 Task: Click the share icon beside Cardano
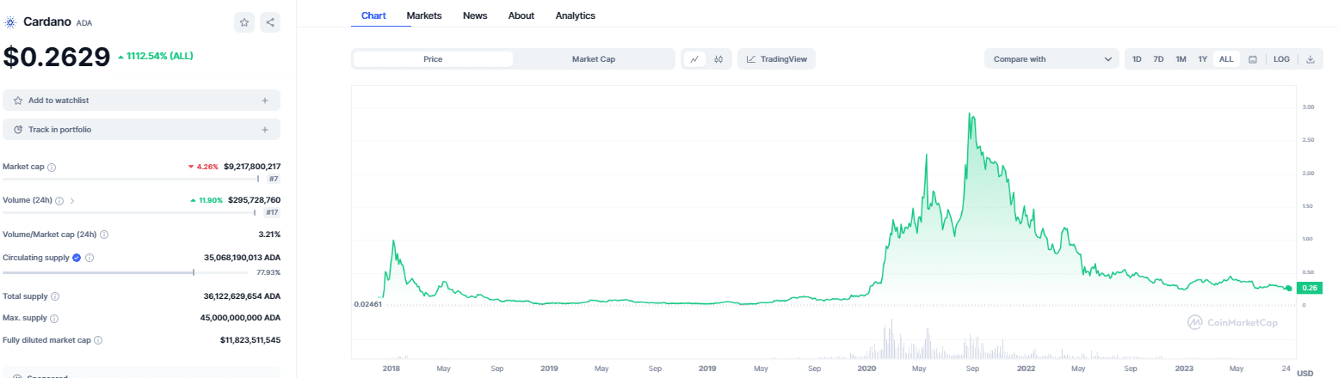pos(270,22)
